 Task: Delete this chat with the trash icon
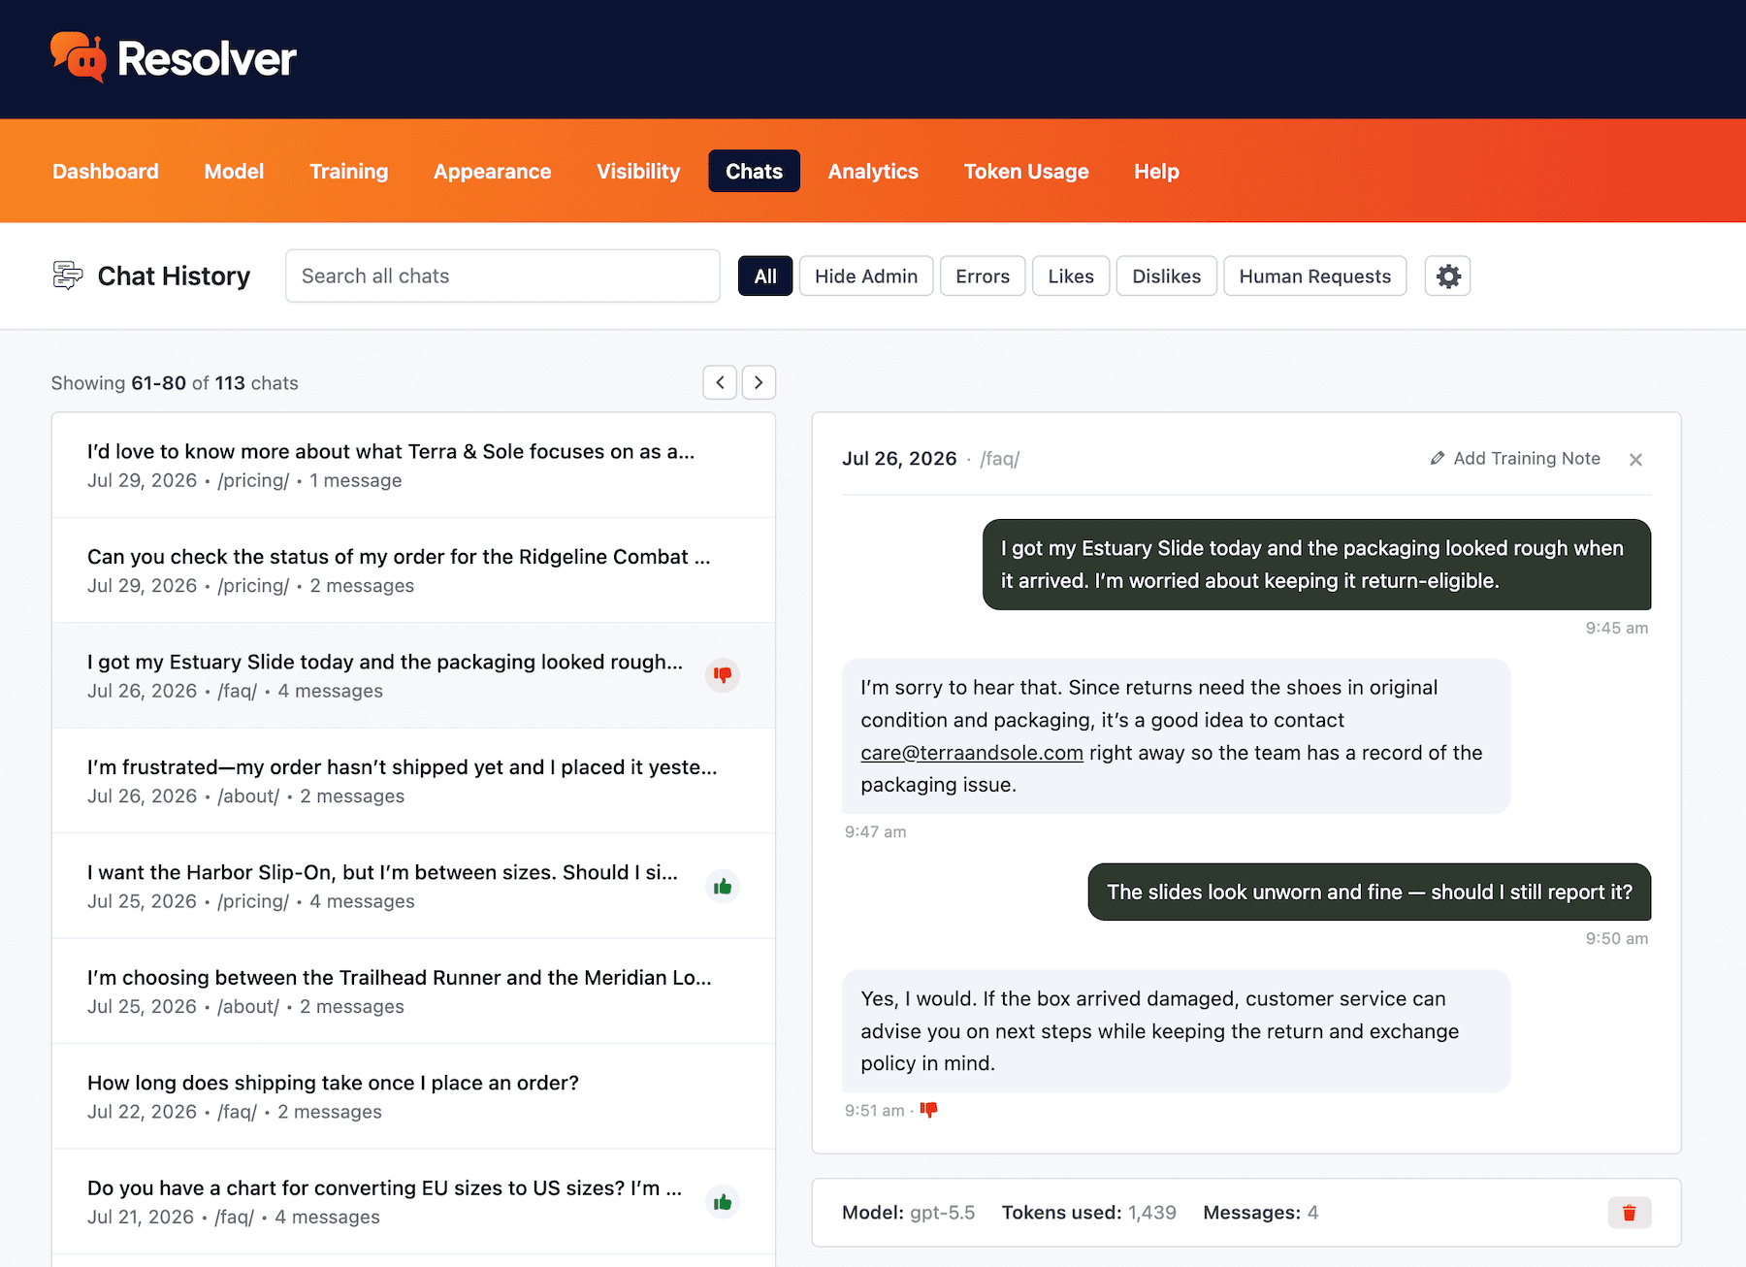[1630, 1213]
